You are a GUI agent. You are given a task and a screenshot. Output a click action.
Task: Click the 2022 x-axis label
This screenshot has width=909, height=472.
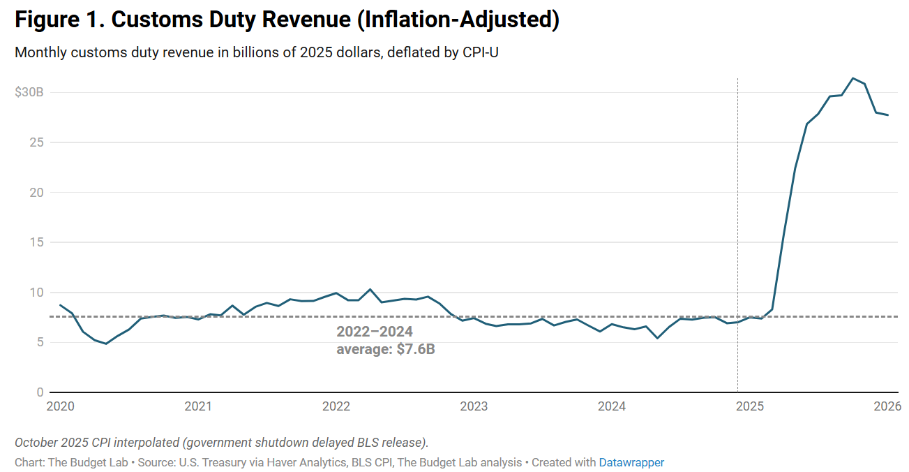tap(336, 406)
